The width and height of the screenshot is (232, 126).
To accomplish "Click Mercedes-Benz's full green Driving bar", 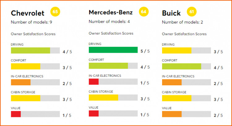I will click(113, 50).
